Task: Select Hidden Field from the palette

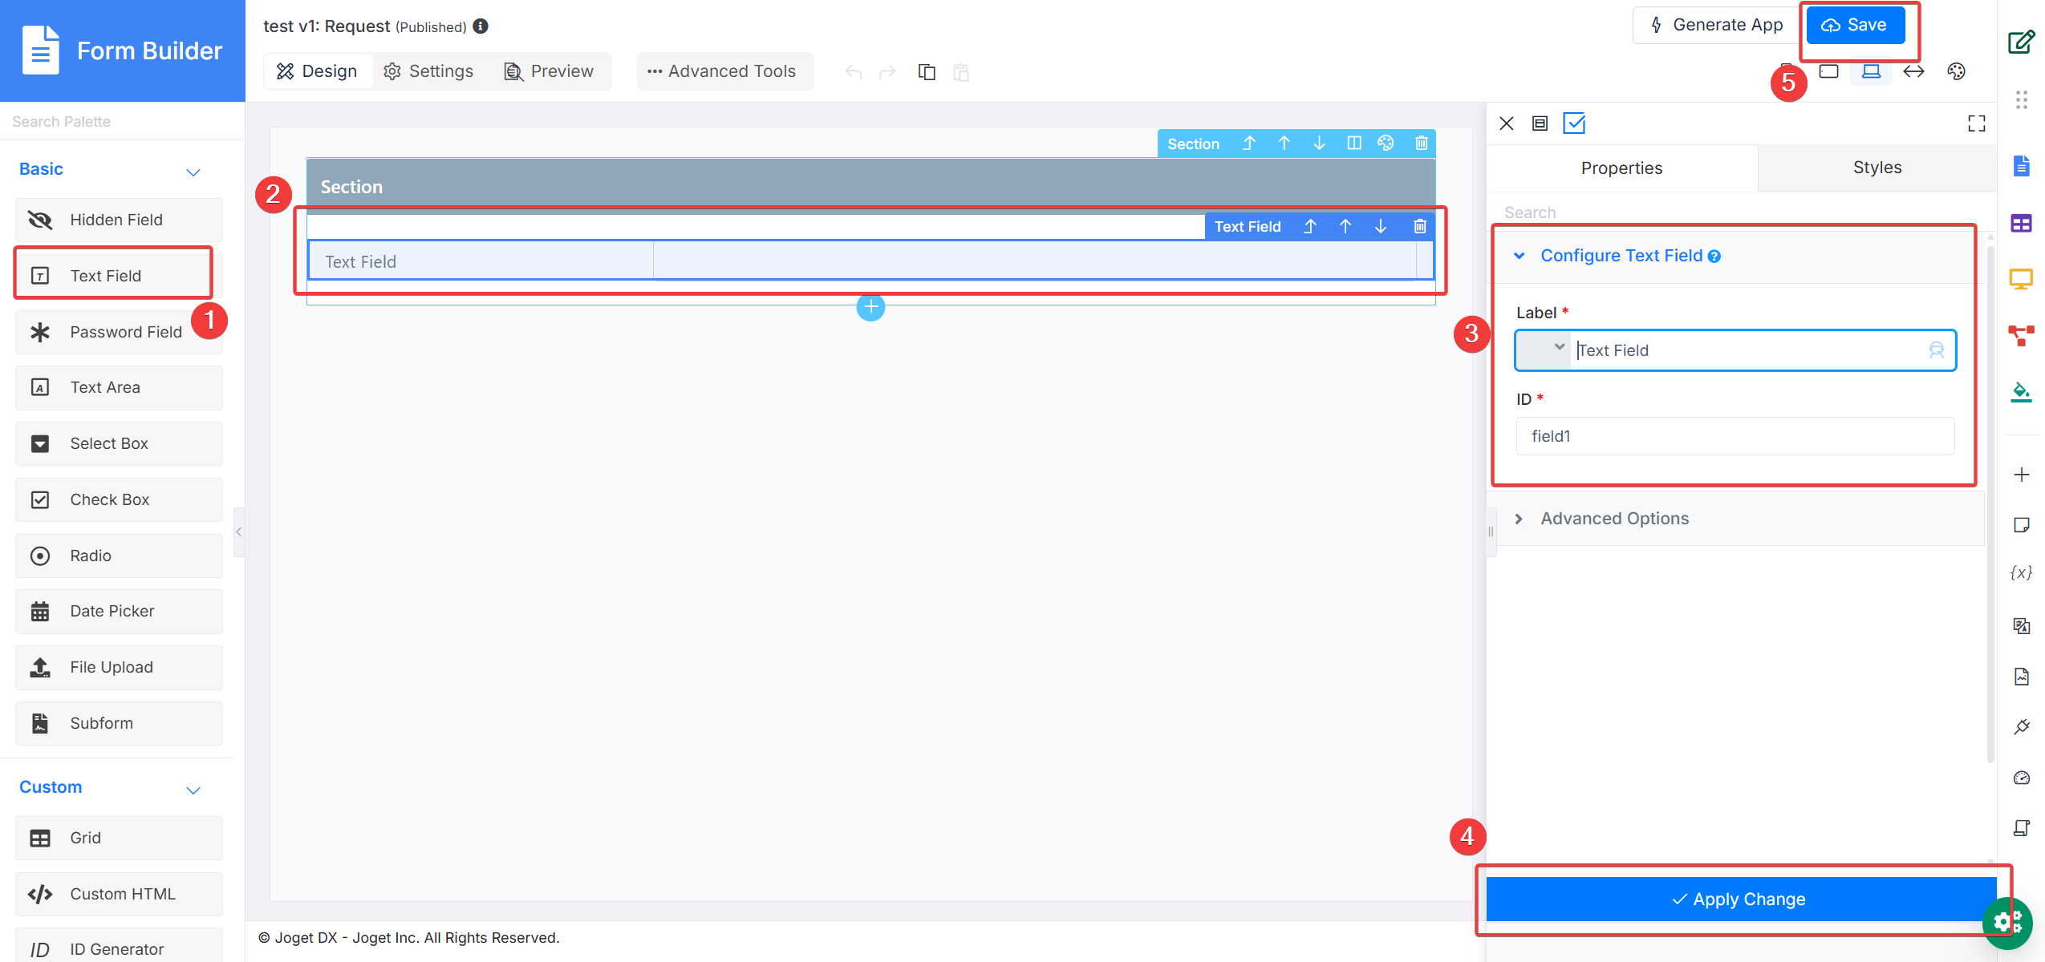Action: [119, 220]
